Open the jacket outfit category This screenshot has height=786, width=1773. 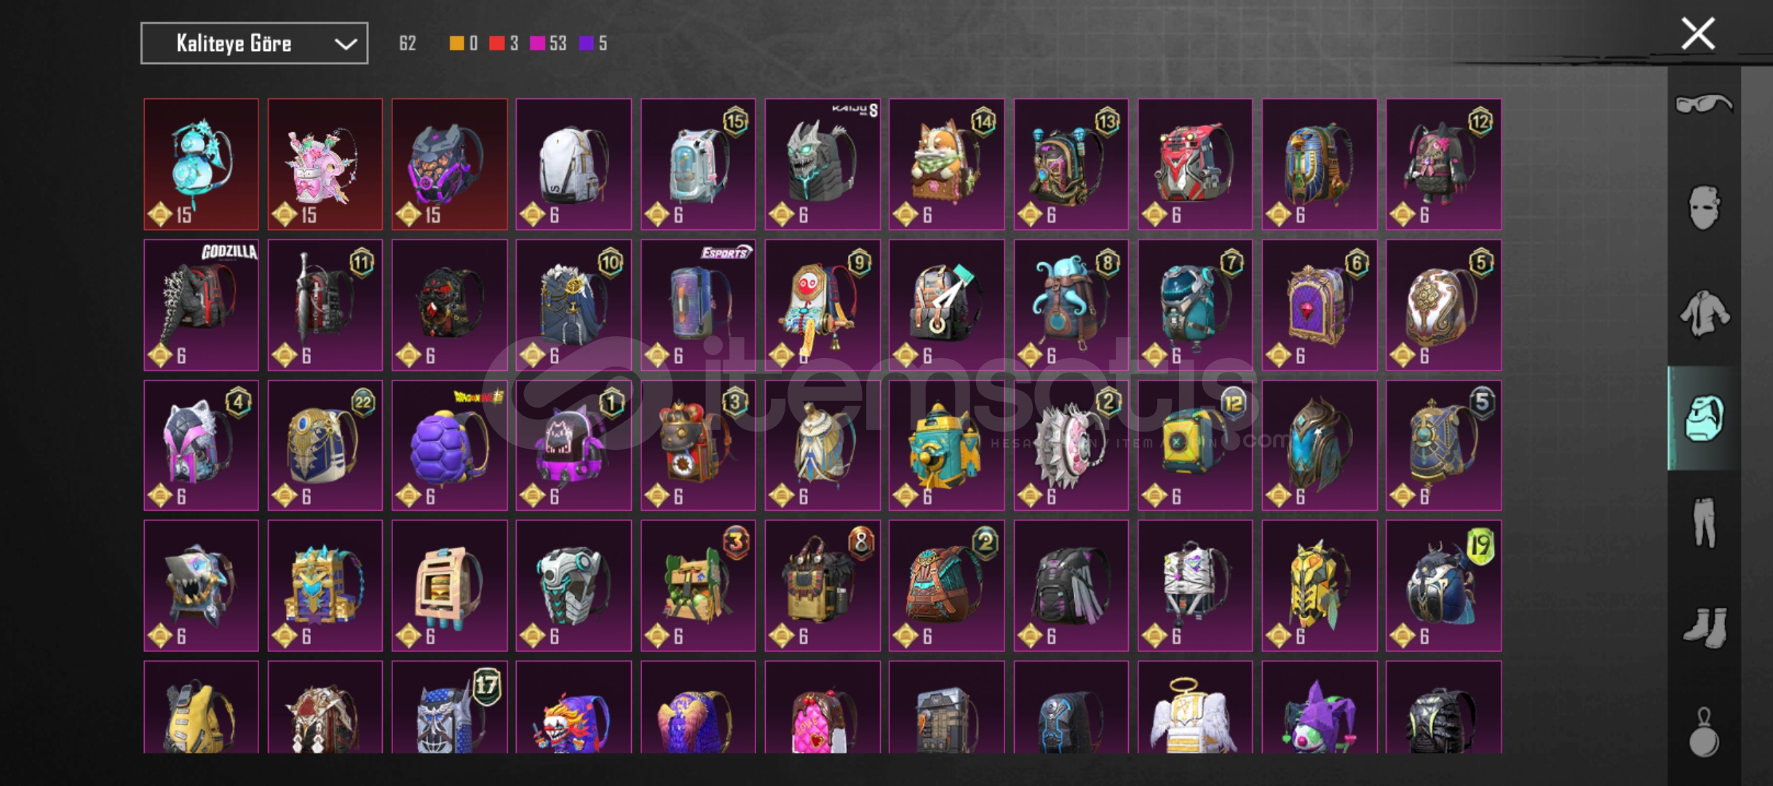[x=1703, y=314]
